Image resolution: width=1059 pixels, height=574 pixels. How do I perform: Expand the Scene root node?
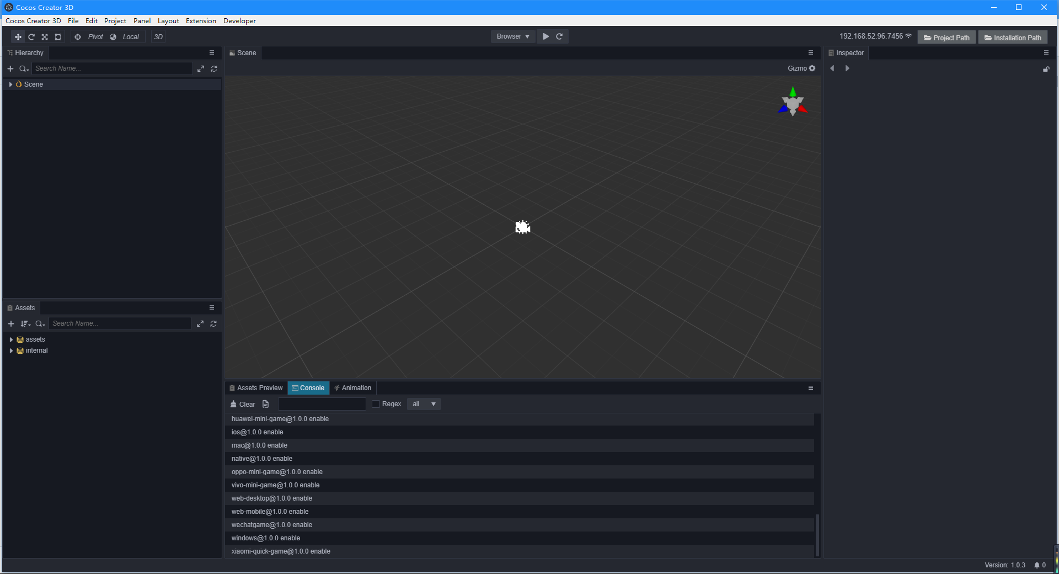click(10, 84)
